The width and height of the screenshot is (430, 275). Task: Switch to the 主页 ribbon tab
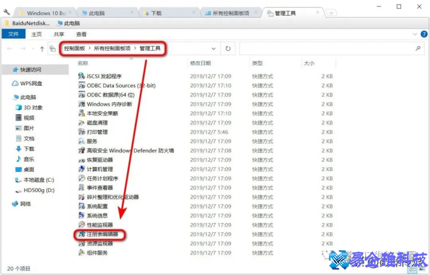coord(37,34)
